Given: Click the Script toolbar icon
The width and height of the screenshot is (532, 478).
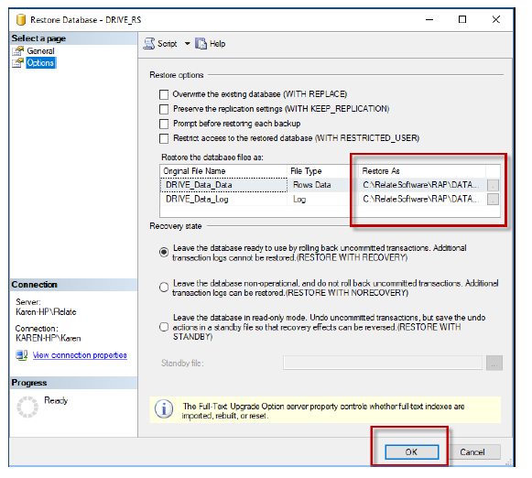Looking at the screenshot, I should click(149, 44).
